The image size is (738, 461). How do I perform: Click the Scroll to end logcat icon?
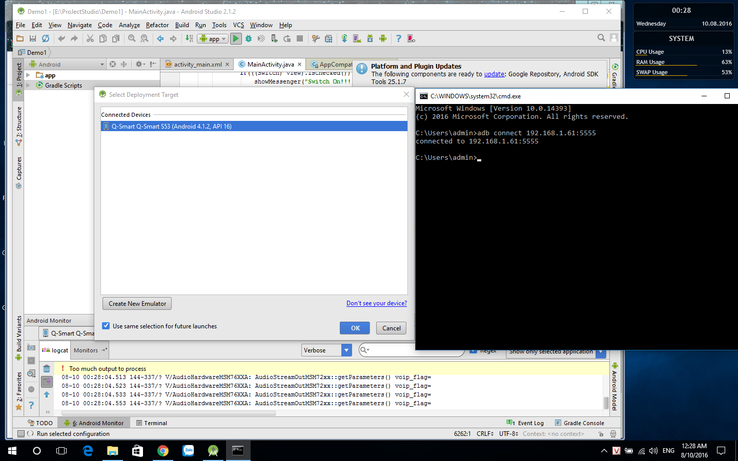47,382
